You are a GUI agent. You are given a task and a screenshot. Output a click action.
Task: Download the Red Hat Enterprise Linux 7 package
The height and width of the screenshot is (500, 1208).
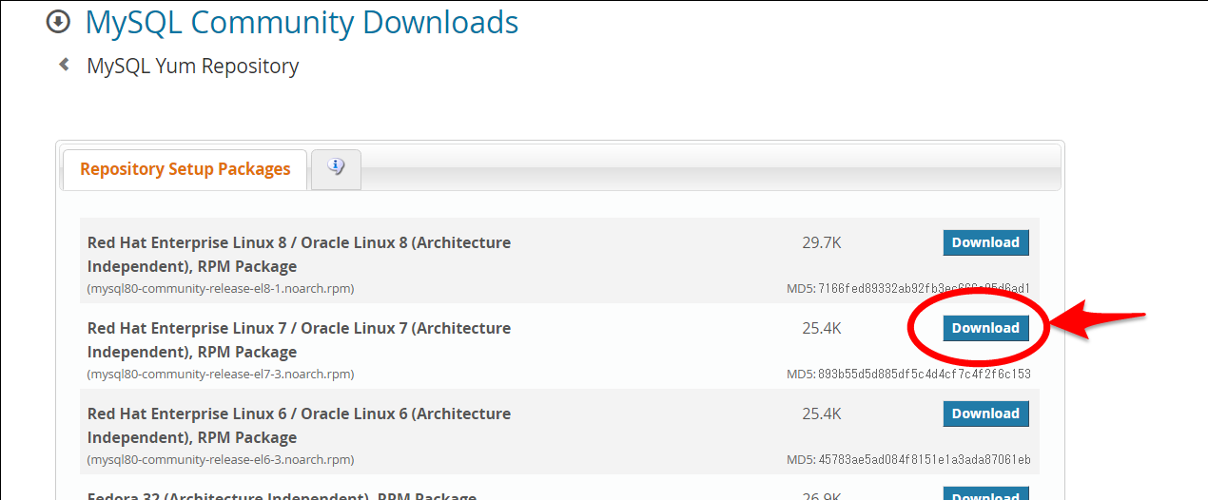click(985, 328)
